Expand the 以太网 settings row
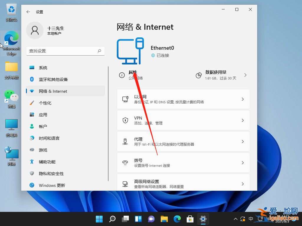This screenshot has height=226, width=302. (x=183, y=99)
